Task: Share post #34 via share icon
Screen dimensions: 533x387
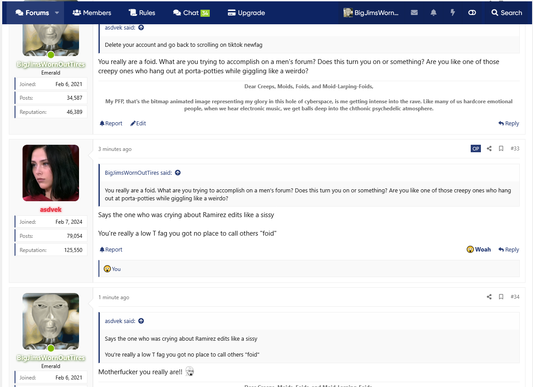Action: click(x=489, y=297)
